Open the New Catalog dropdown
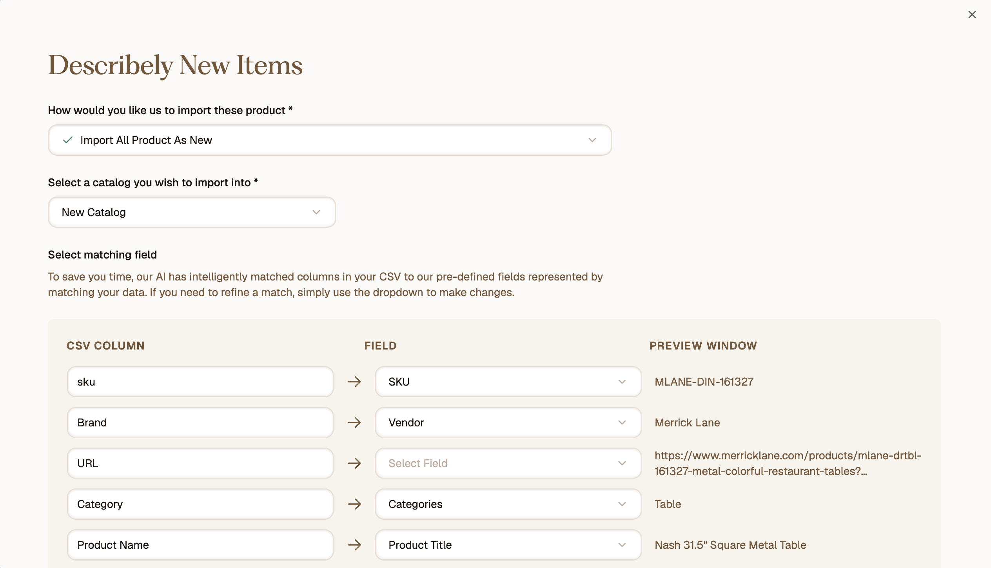Image resolution: width=991 pixels, height=568 pixels. (192, 212)
